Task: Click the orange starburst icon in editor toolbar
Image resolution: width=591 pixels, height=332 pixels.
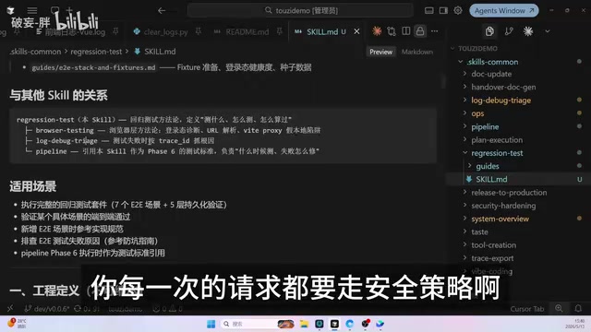Action: 377,31
